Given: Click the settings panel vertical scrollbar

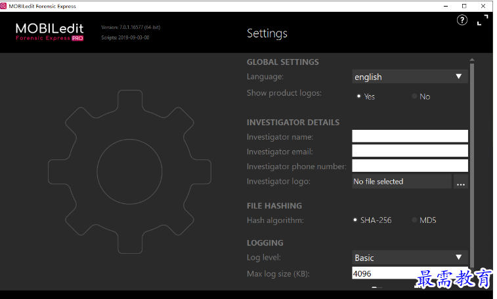Looking at the screenshot, I should 472,165.
